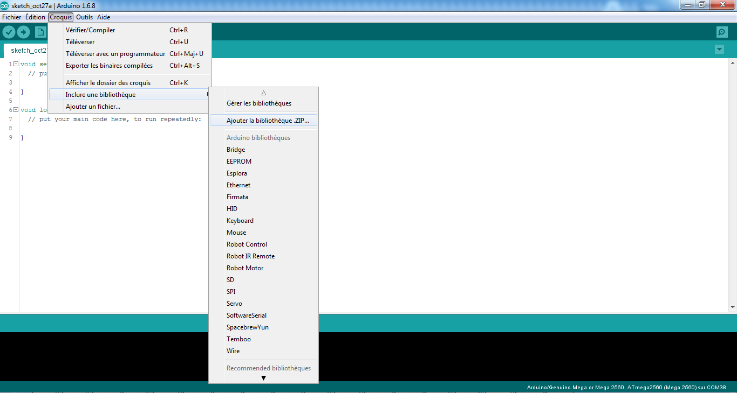The width and height of the screenshot is (737, 393).
Task: Include the HID library
Action: [263, 209]
